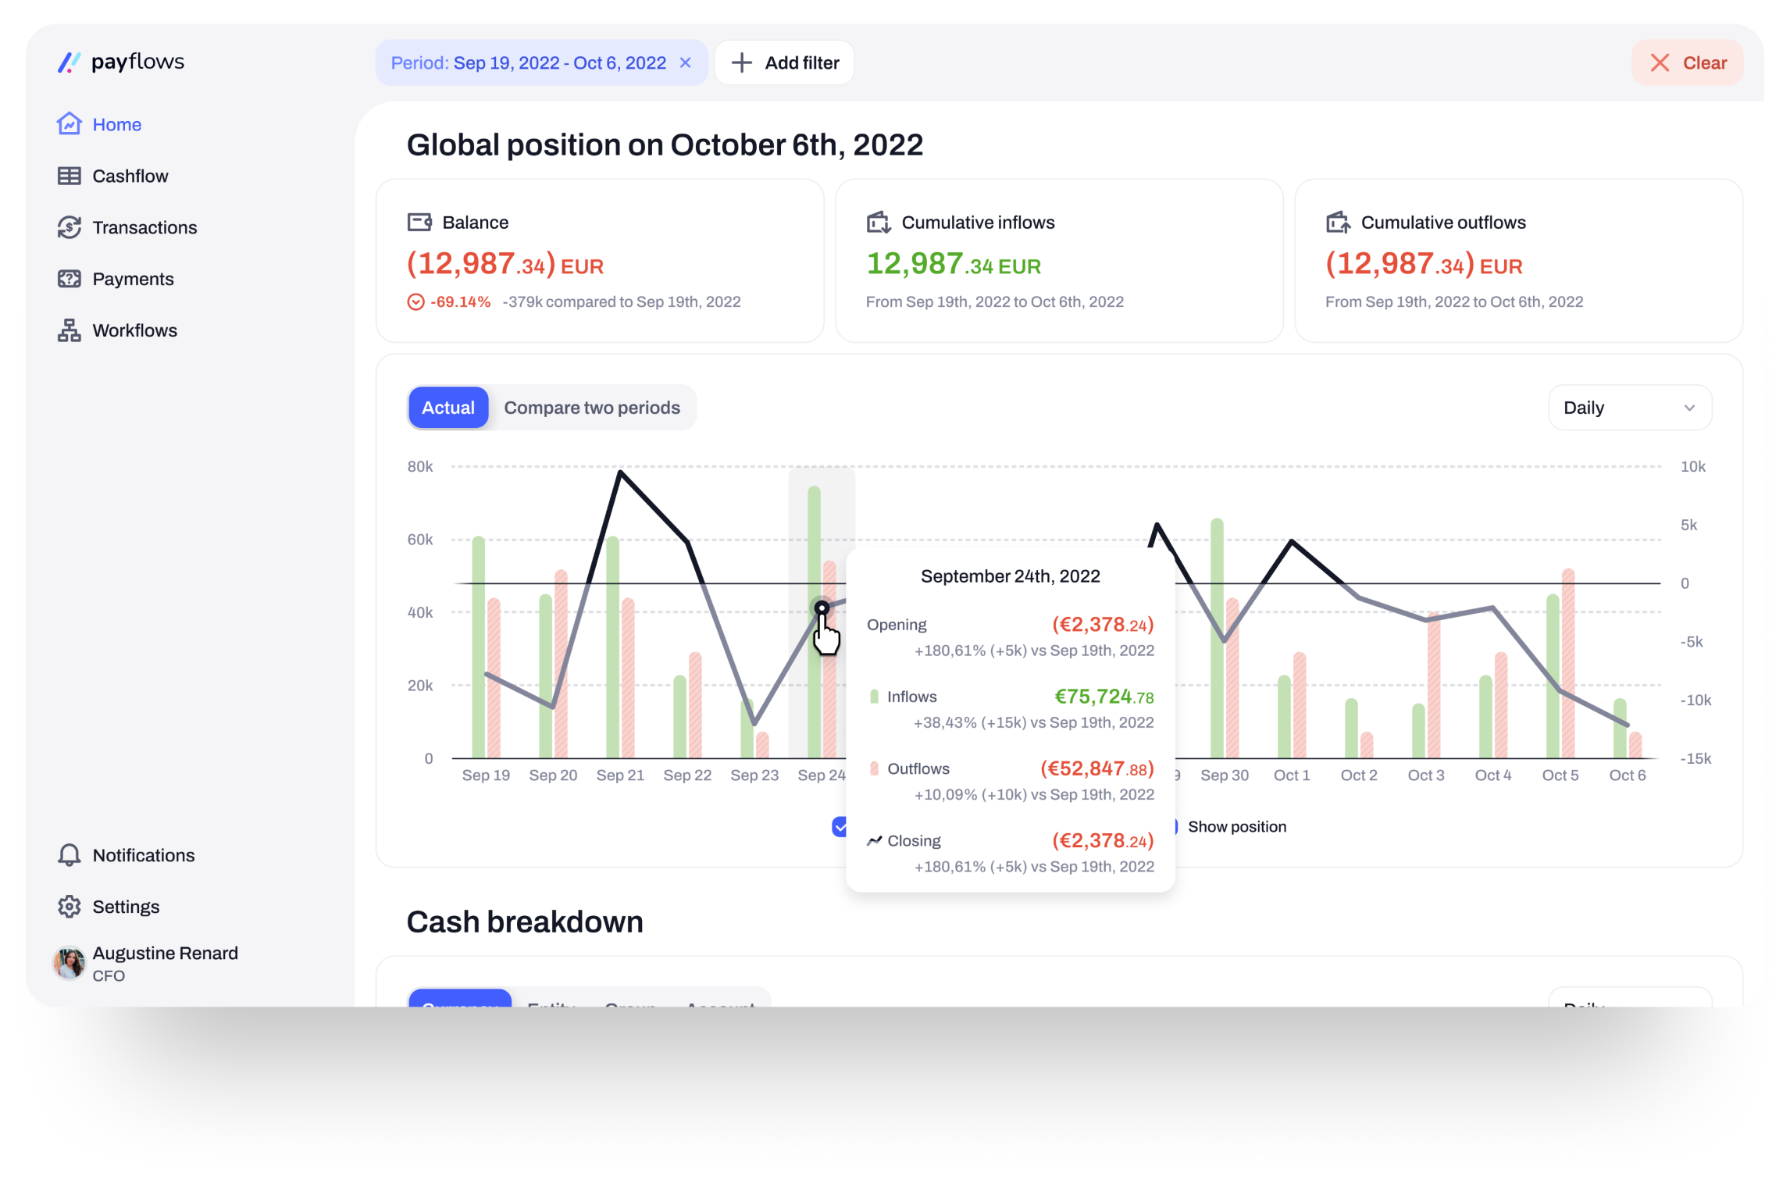The image size is (1790, 1187).
Task: Click the payflows logo
Action: pos(121,62)
